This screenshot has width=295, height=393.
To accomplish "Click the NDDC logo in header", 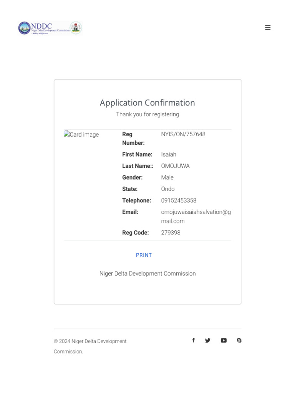I will click(x=50, y=28).
